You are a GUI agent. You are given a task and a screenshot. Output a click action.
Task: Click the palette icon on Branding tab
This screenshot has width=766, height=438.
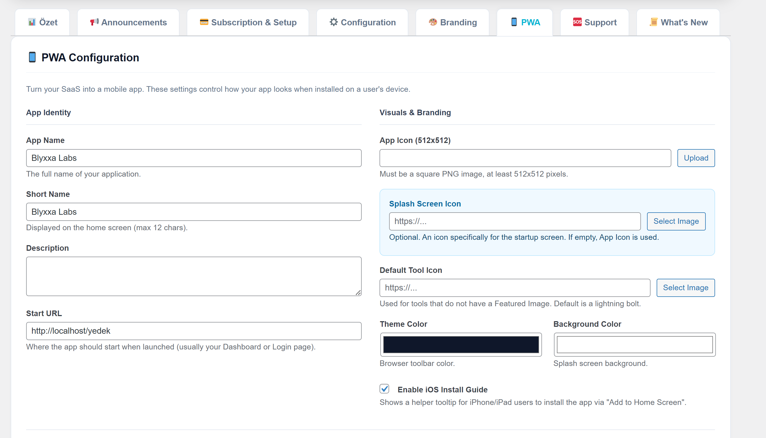[433, 22]
